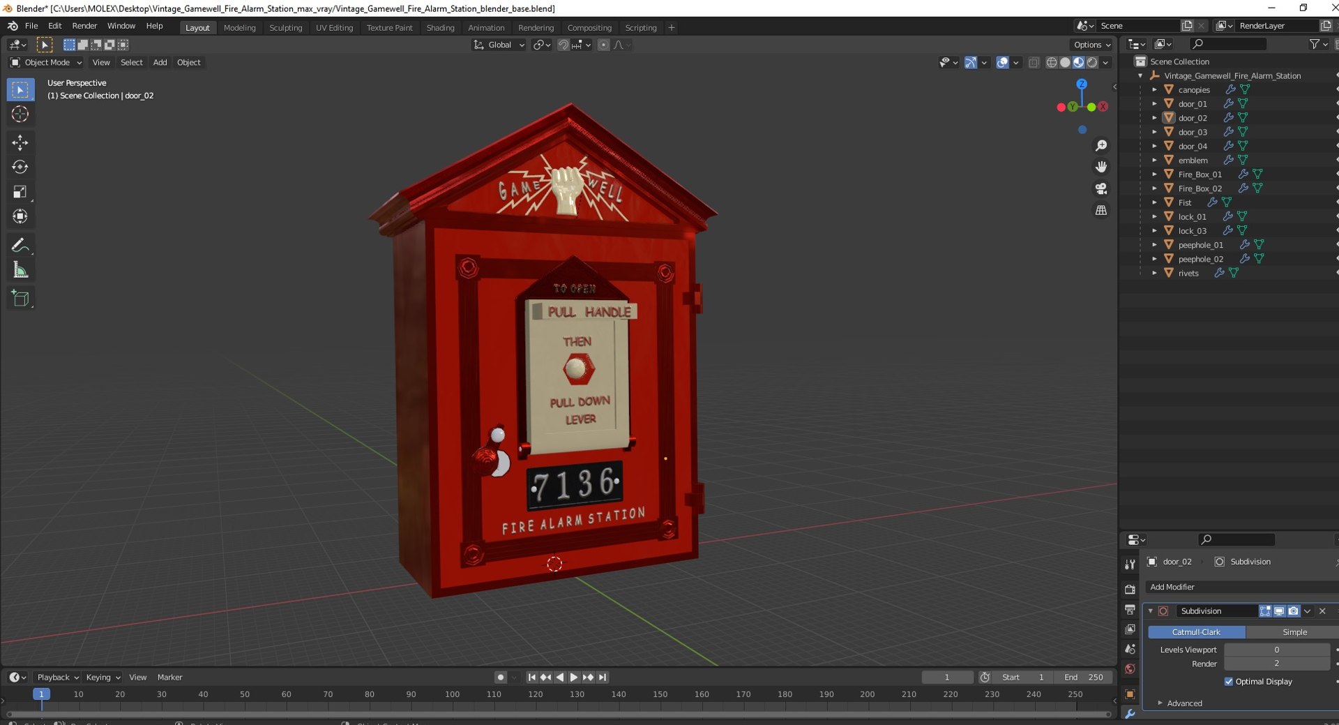This screenshot has height=725, width=1339.
Task: Open the Playback dropdown in timeline
Action: pyautogui.click(x=56, y=678)
